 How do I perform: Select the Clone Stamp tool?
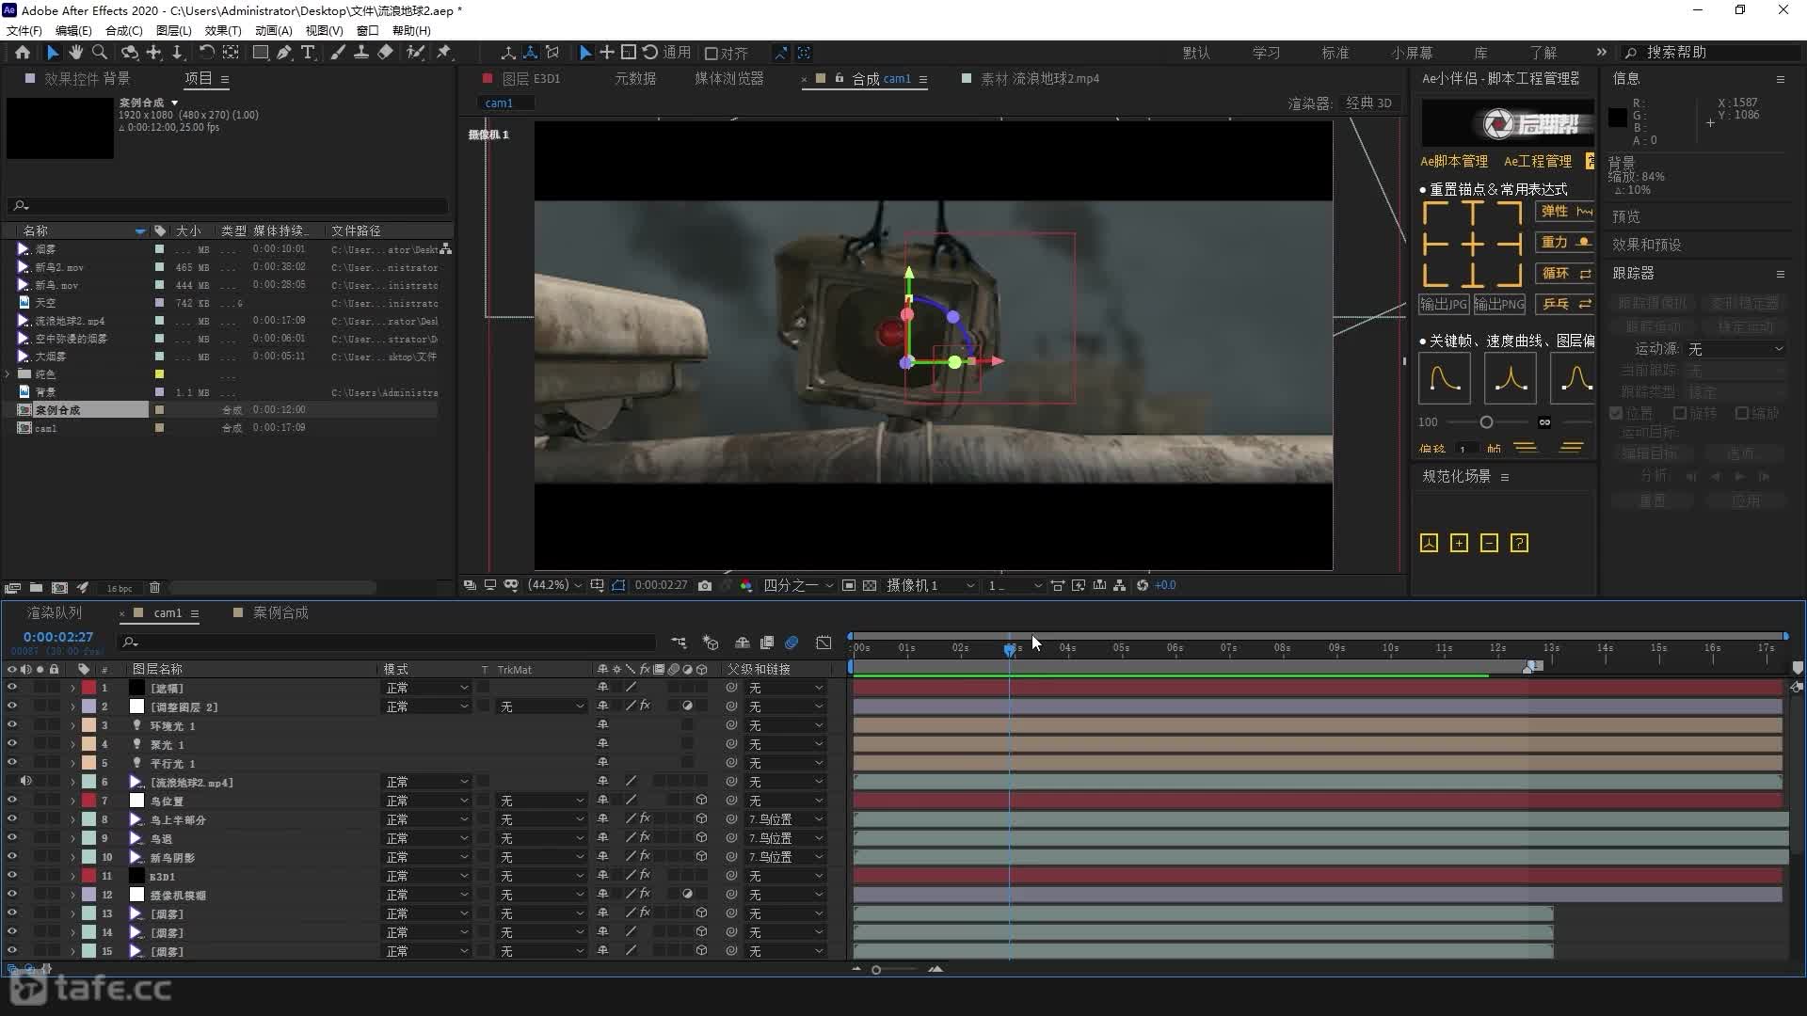pos(360,53)
